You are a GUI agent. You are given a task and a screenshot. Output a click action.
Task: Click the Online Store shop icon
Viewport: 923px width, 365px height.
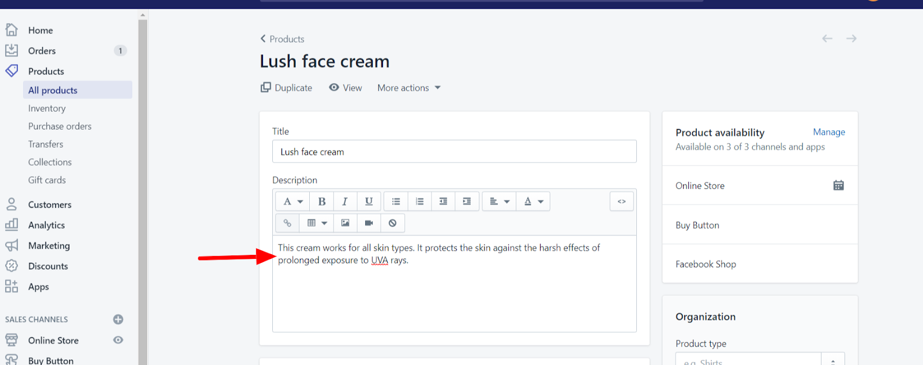[x=12, y=340]
